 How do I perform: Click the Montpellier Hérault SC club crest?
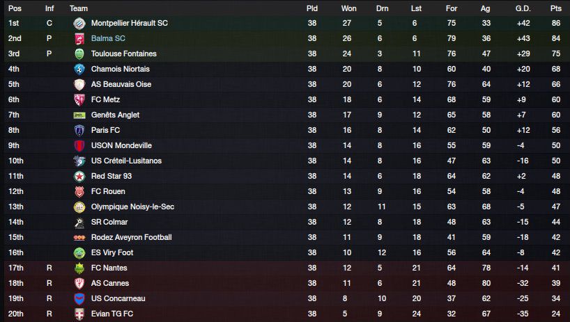pyautogui.click(x=79, y=23)
